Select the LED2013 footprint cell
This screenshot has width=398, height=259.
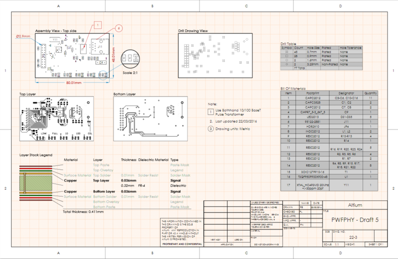(312, 117)
